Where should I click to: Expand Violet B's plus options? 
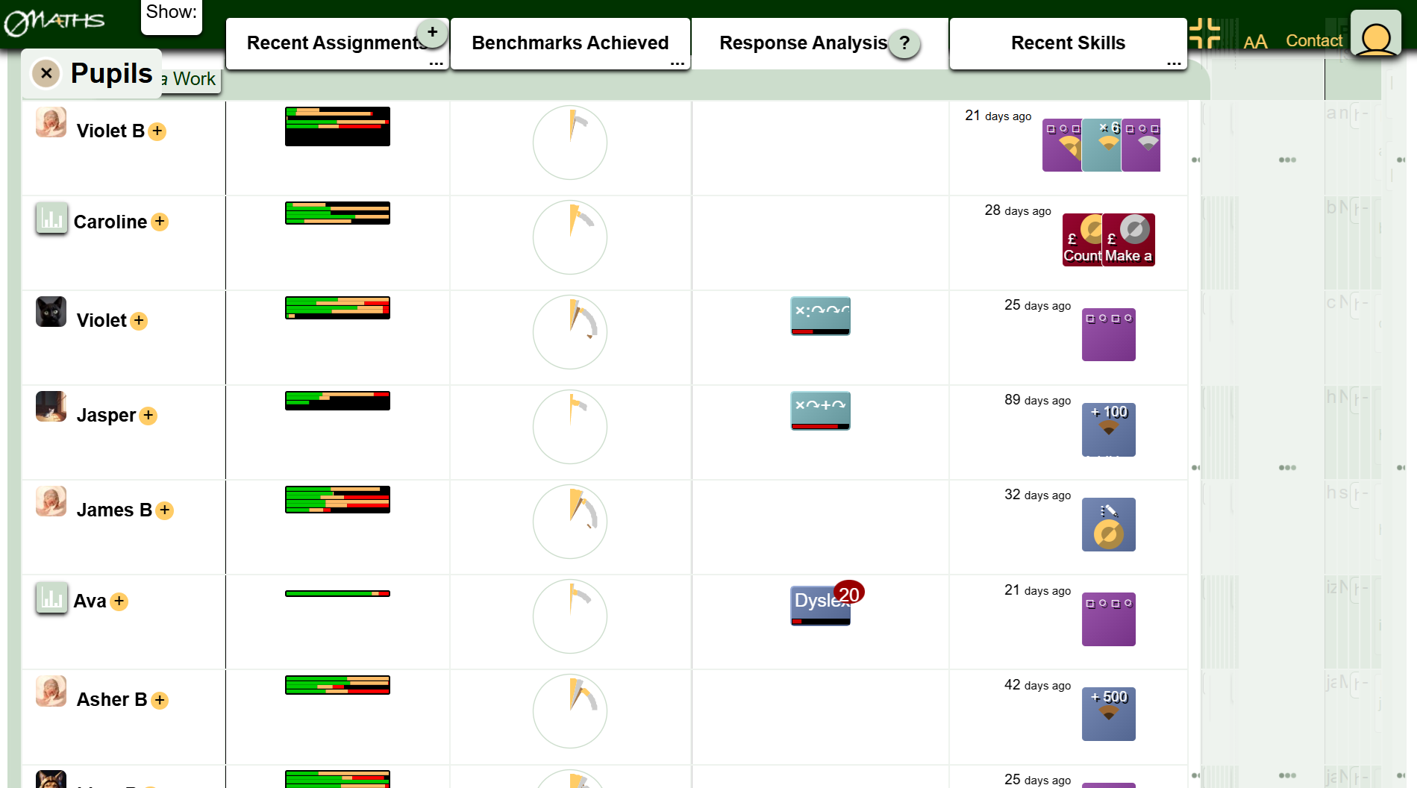click(157, 131)
